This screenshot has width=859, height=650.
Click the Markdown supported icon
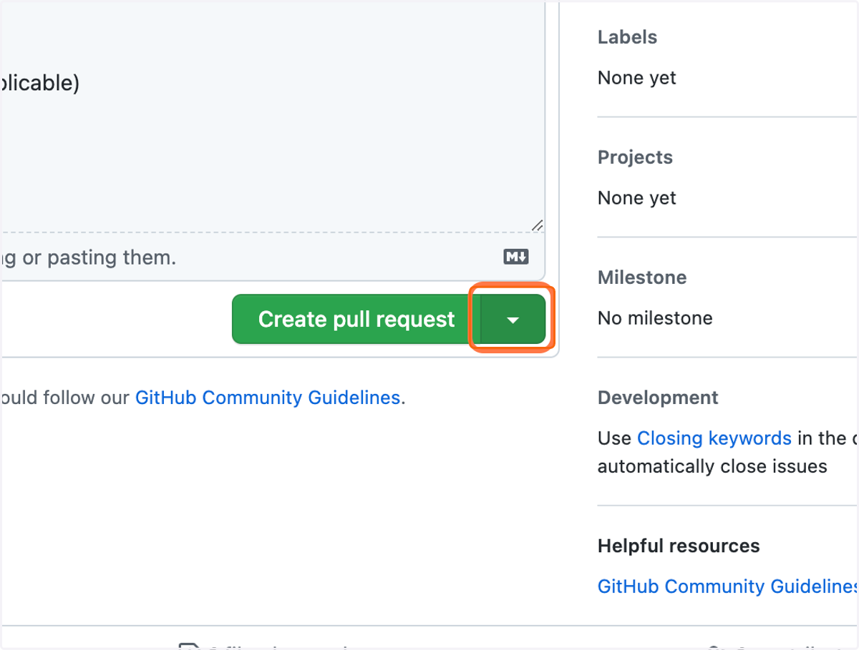(516, 257)
